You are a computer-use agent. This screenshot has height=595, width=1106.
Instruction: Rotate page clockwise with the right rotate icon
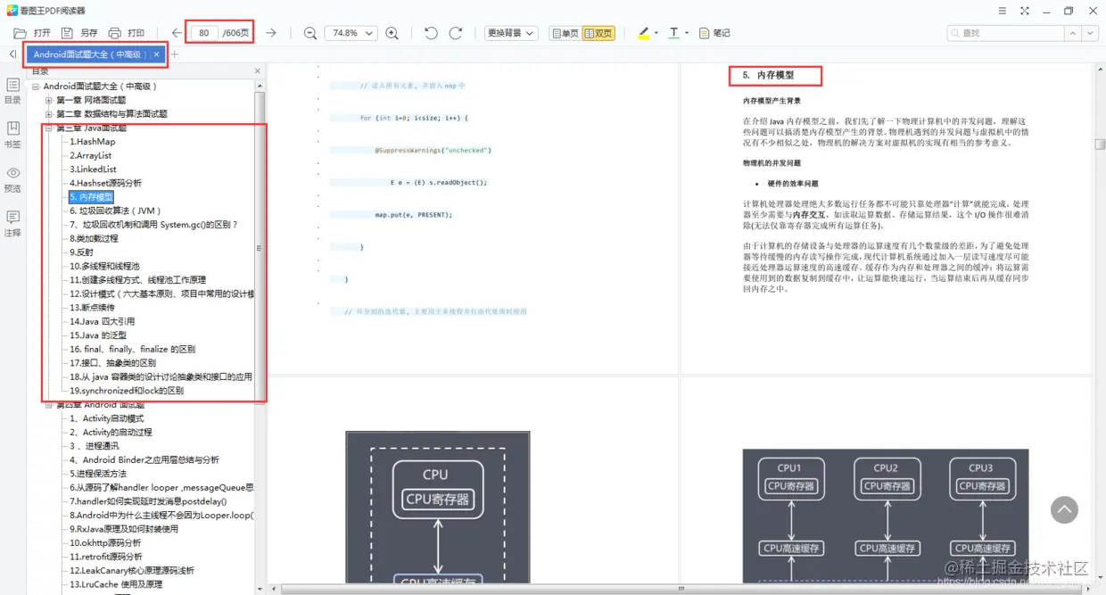pyautogui.click(x=455, y=33)
